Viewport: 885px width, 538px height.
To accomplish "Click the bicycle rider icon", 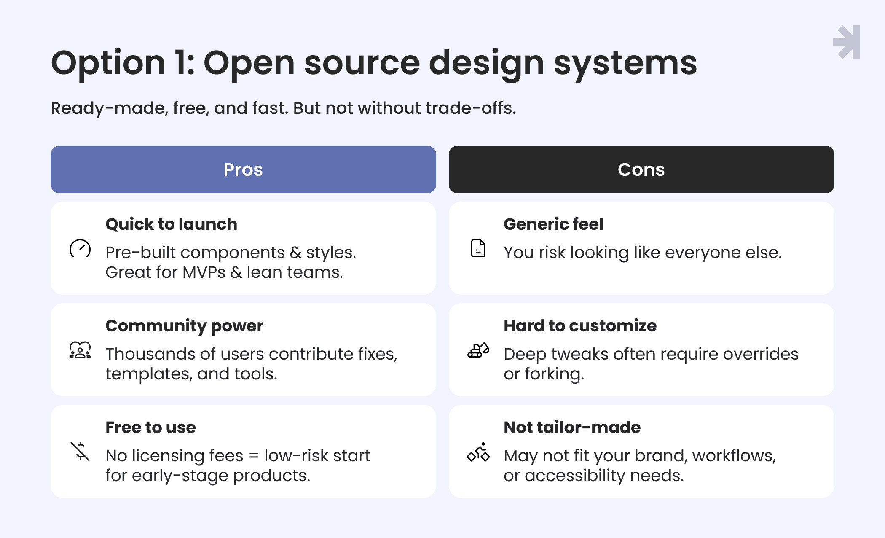I will (478, 452).
